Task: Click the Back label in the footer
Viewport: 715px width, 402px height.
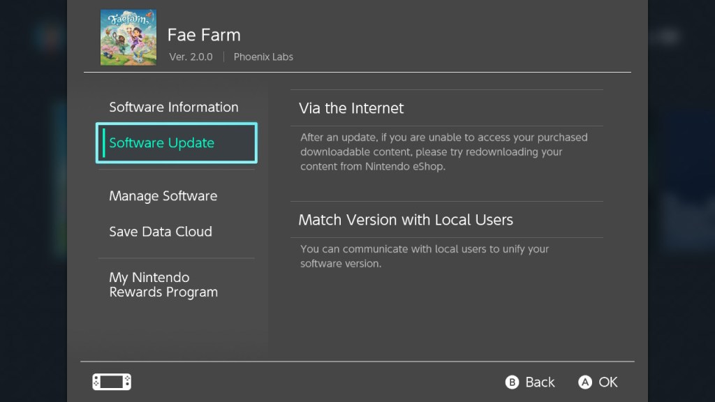Action: [540, 382]
